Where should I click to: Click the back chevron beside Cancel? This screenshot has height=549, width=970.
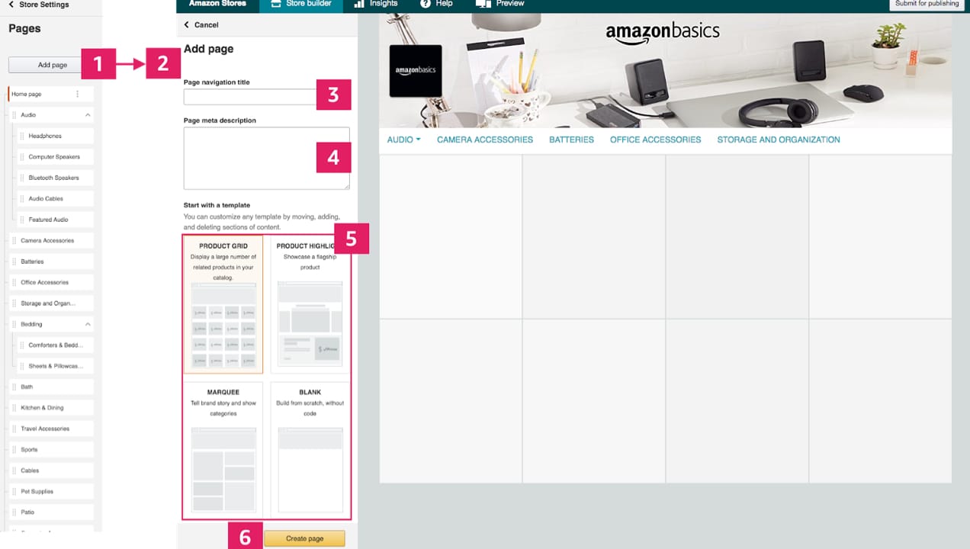pyautogui.click(x=187, y=25)
